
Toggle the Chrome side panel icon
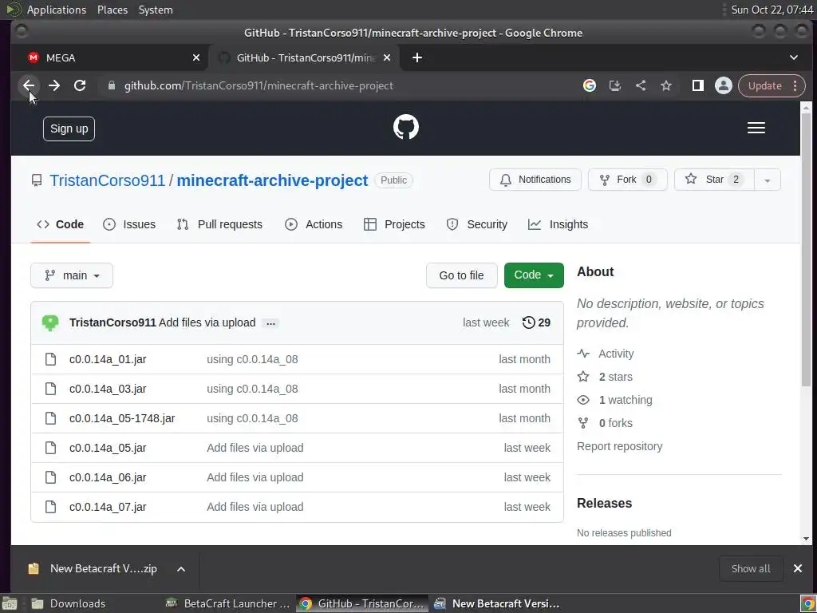pyautogui.click(x=697, y=85)
